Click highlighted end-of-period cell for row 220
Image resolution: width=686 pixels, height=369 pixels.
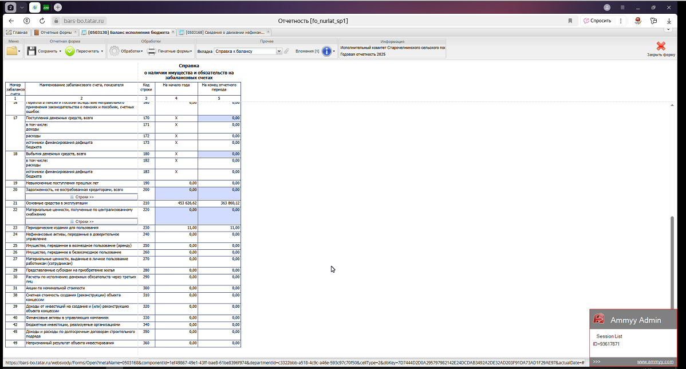(x=219, y=216)
